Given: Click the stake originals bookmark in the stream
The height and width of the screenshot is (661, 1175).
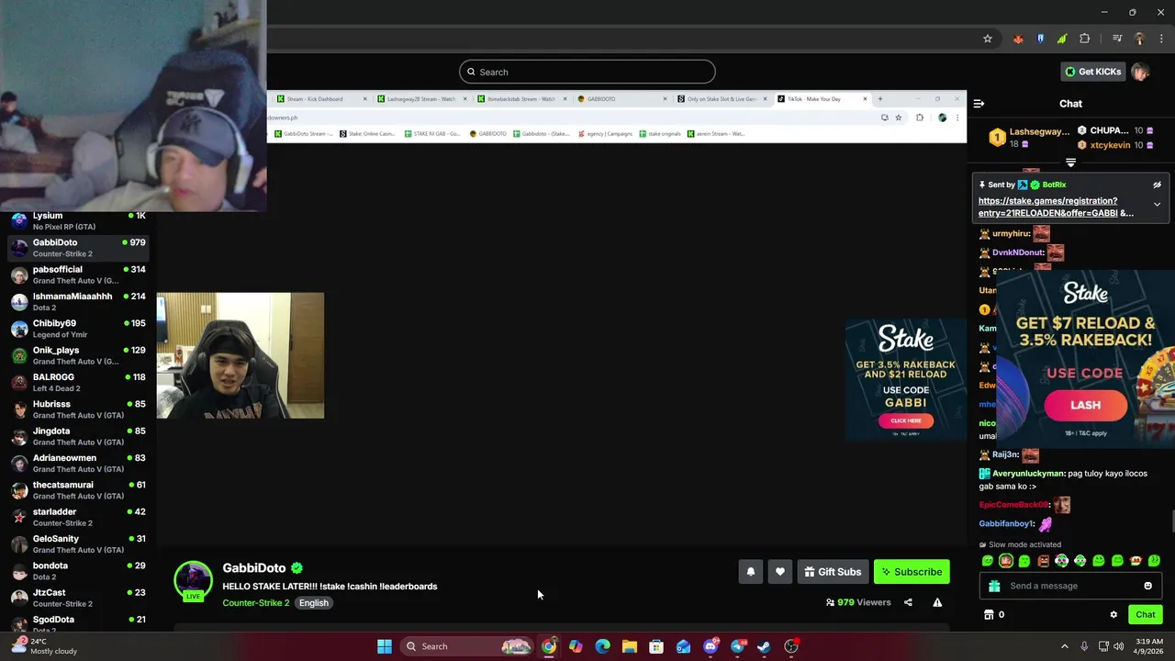Looking at the screenshot, I should [660, 134].
